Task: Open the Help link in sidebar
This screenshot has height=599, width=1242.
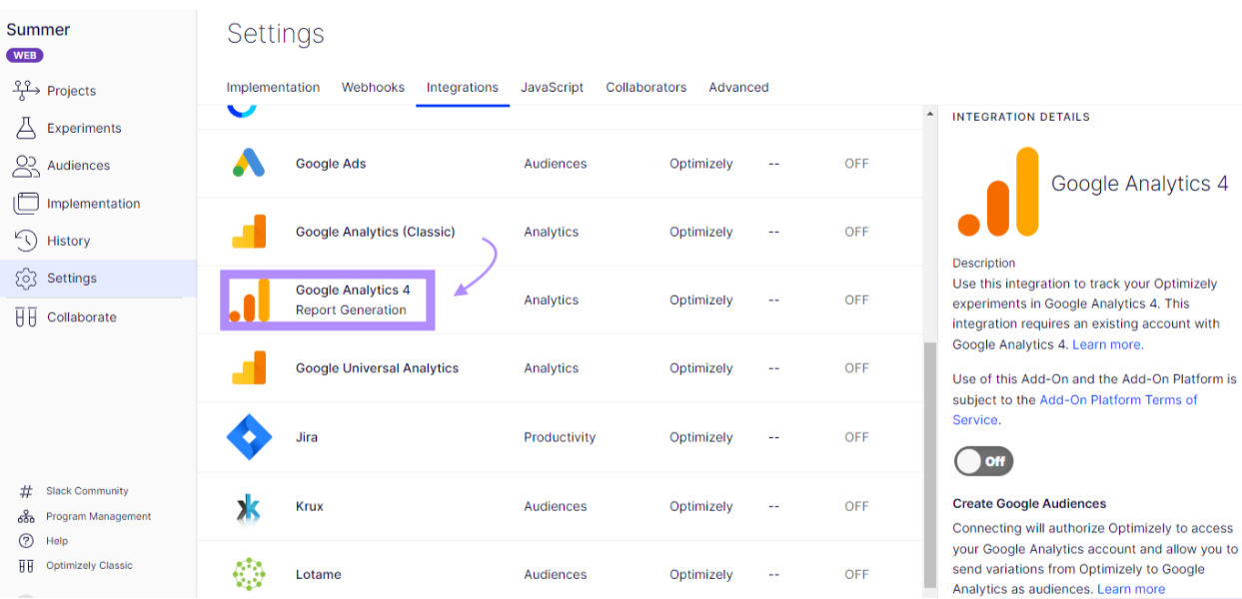Action: [57, 541]
